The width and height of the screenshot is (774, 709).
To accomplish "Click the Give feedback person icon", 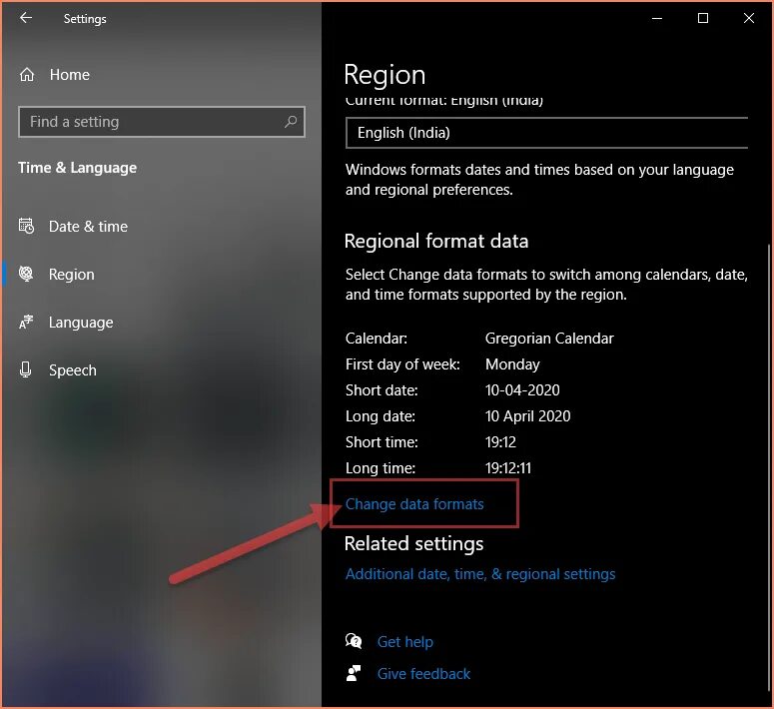I will tap(353, 673).
